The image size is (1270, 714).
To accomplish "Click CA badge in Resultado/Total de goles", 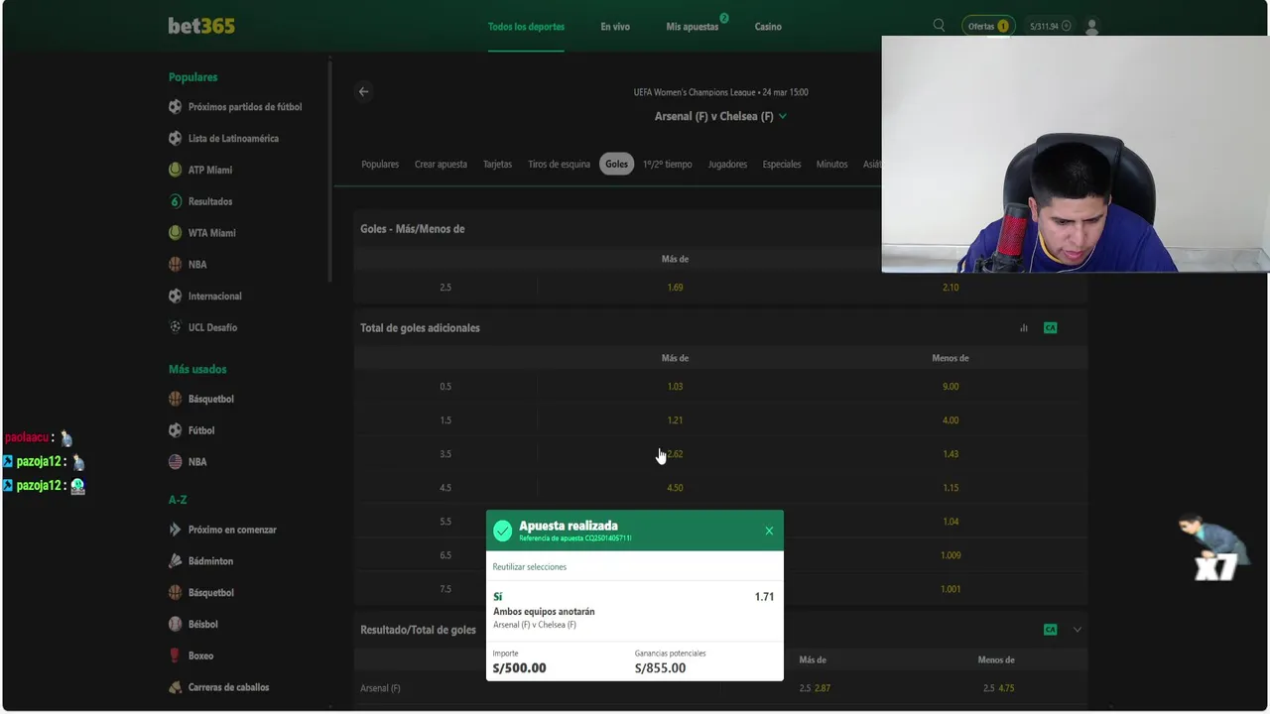I will click(x=1050, y=630).
